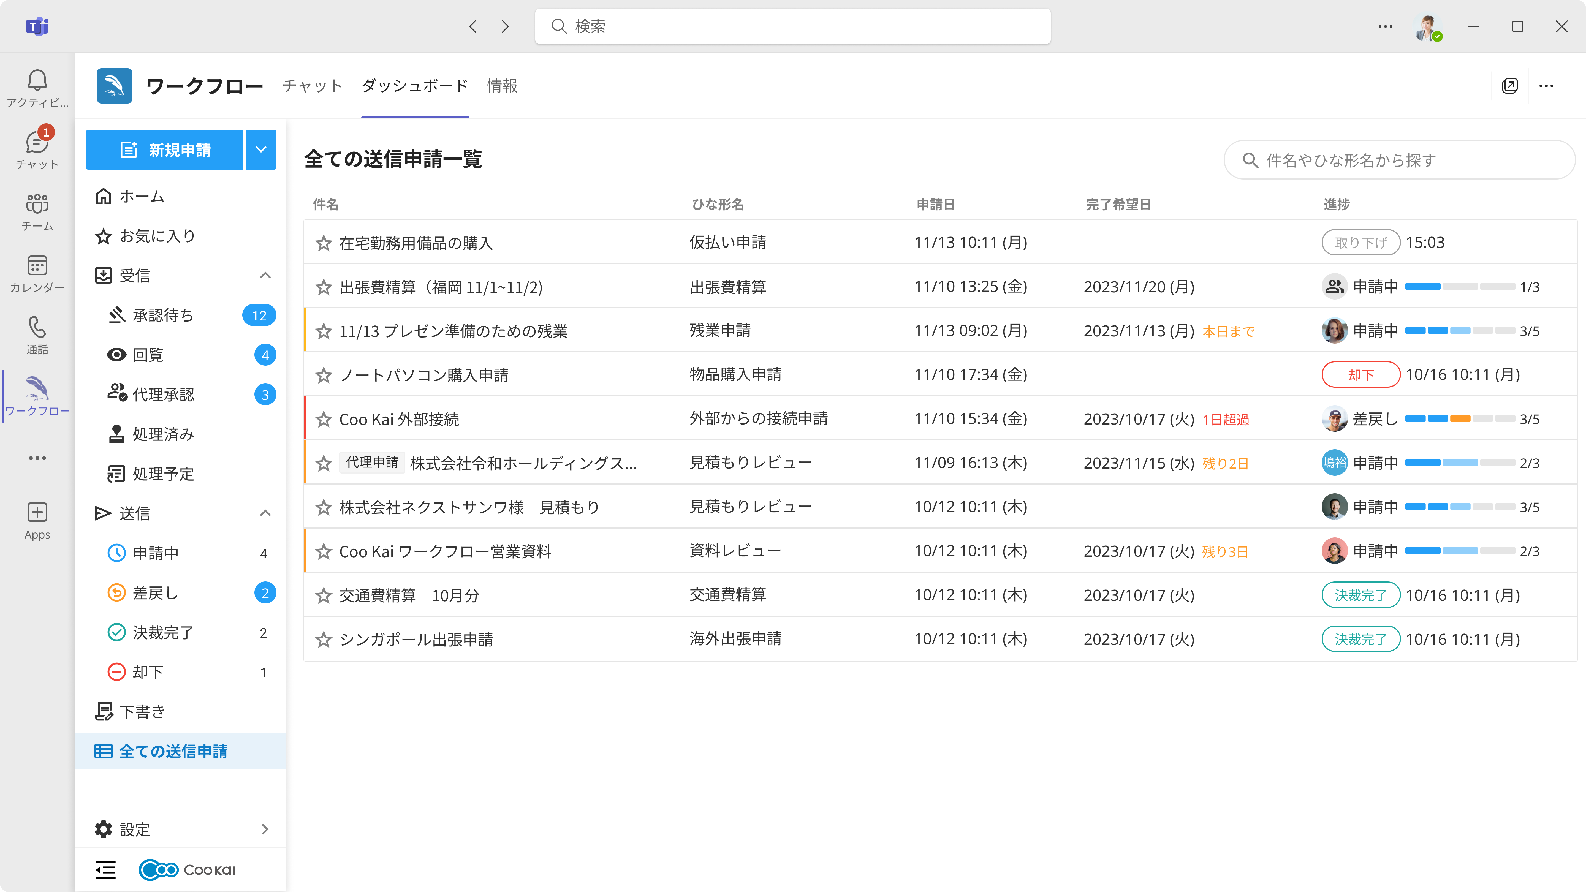Screen dimensions: 1586x892
Task: Open the 回覧 eye icon item
Action: click(148, 355)
